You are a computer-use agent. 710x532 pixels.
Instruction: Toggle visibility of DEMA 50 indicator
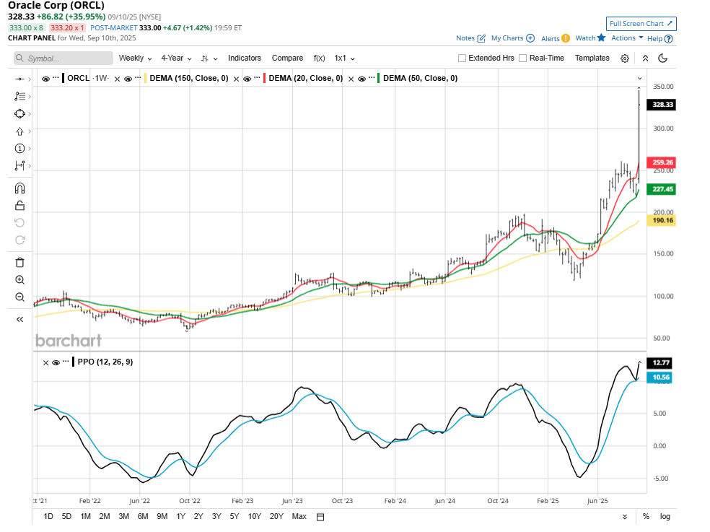[x=361, y=79]
